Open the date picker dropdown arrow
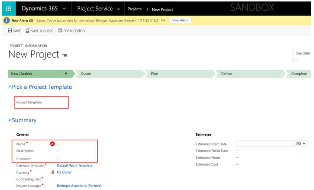Viewport: 314px width, 190px height. click(304, 143)
